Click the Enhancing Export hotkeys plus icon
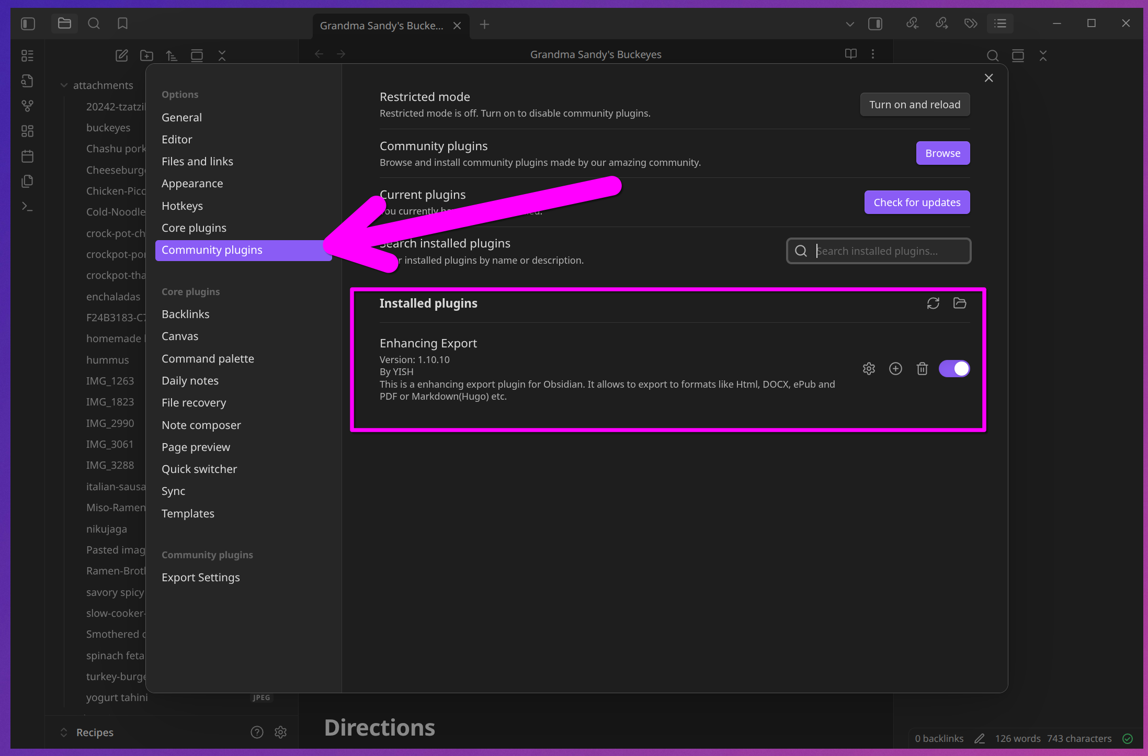 click(x=895, y=369)
